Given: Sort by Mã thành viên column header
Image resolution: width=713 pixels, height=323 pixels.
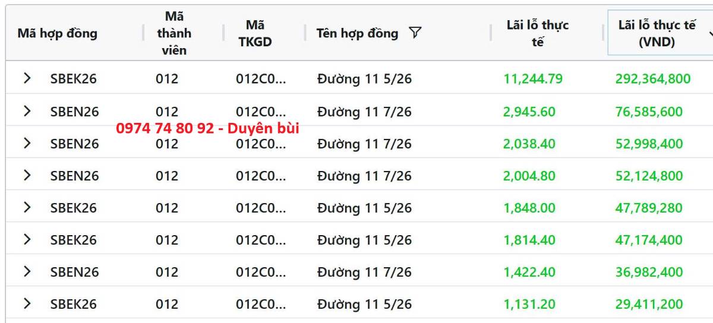Looking at the screenshot, I should pos(174,33).
